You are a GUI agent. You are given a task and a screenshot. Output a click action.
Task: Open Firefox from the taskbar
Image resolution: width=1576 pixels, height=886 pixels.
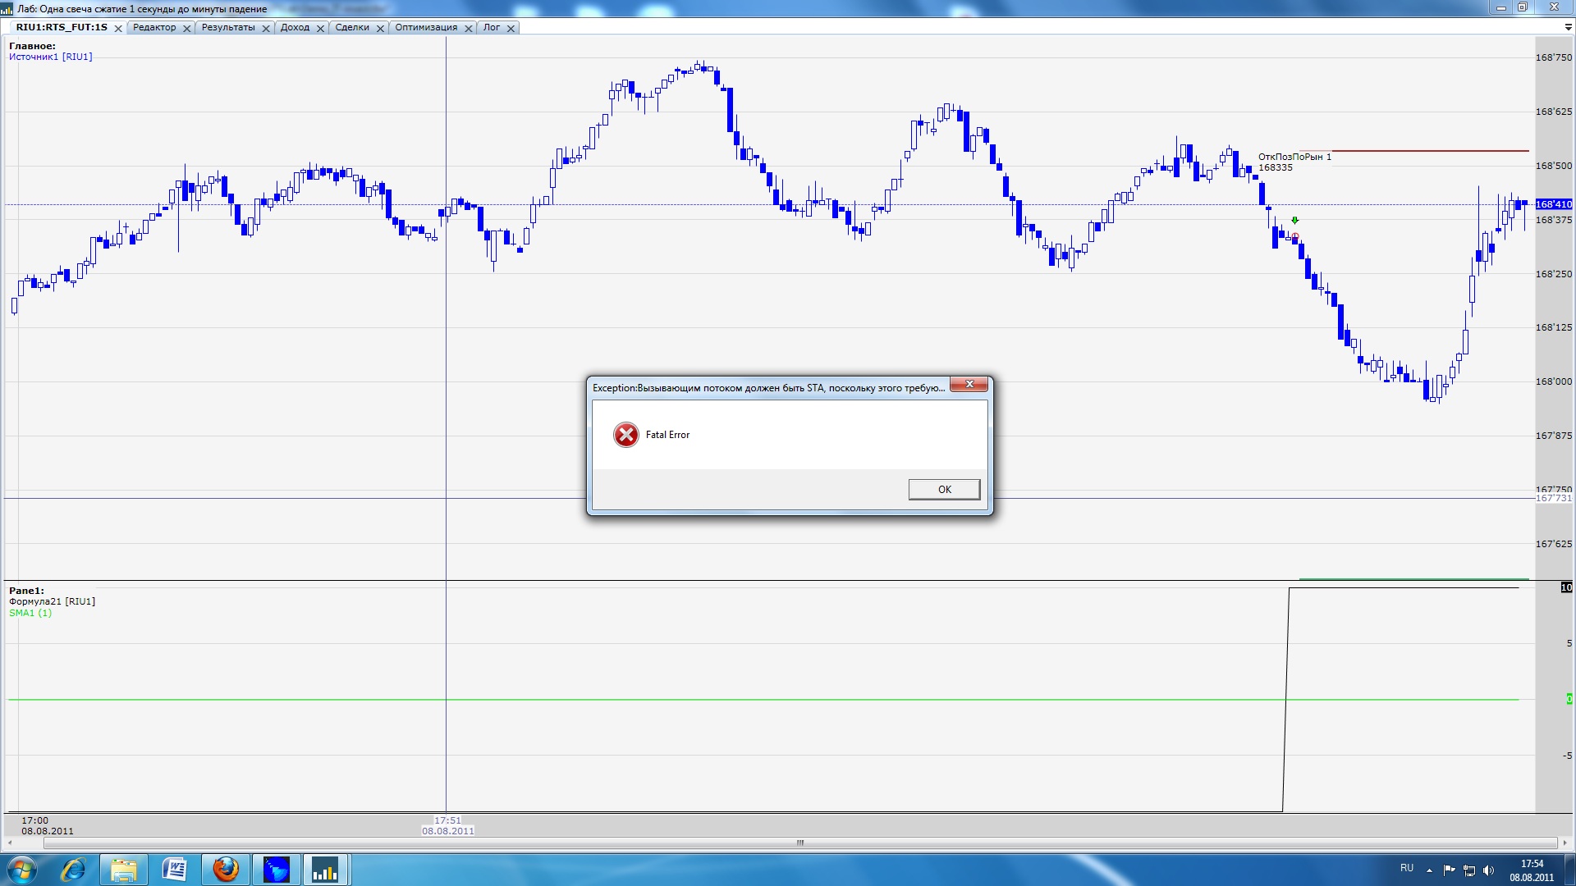pos(225,870)
